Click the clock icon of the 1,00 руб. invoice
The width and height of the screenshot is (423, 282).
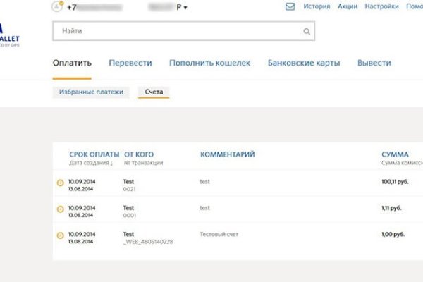pyautogui.click(x=60, y=236)
